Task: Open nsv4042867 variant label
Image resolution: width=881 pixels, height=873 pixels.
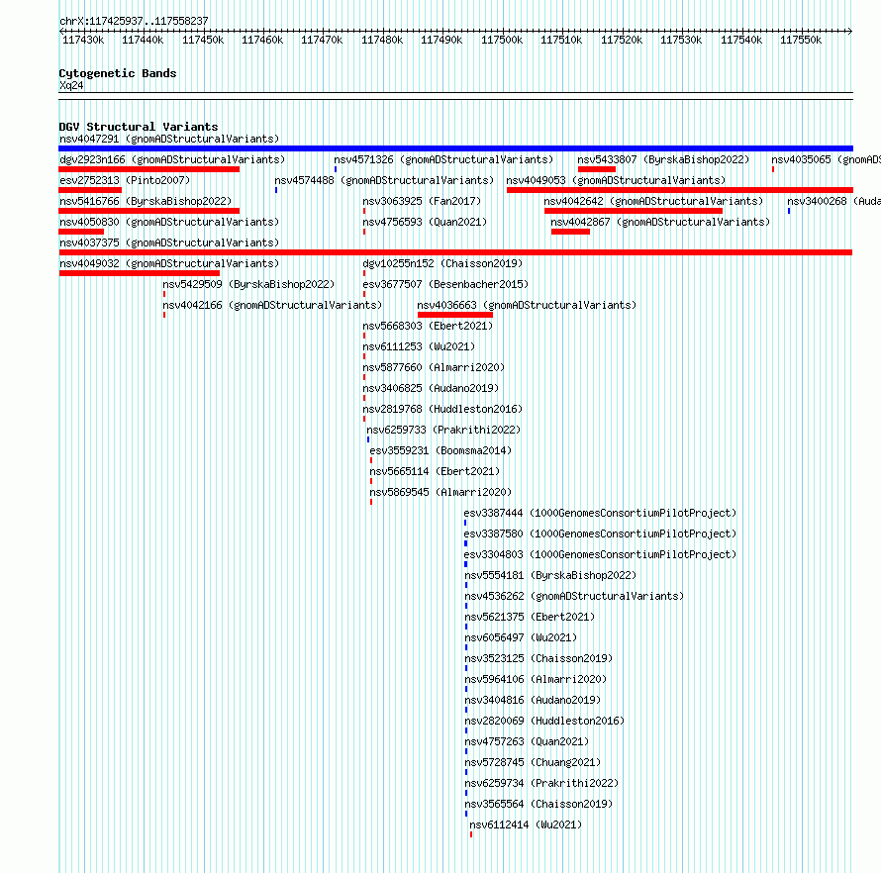Action: tap(660, 222)
